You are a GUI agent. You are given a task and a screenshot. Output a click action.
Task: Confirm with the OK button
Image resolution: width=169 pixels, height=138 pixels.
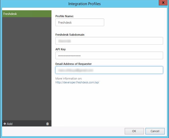(x=134, y=131)
